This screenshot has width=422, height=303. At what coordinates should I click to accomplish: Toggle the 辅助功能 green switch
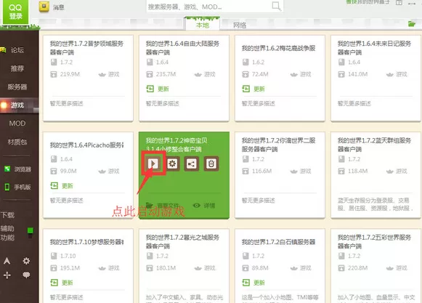[x=31, y=233]
